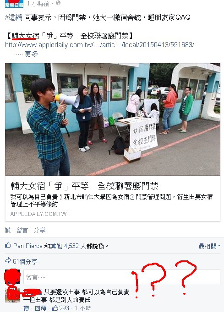The image size is (224, 313).
Task: Click the #這編 hashtag
Action: (x=14, y=17)
